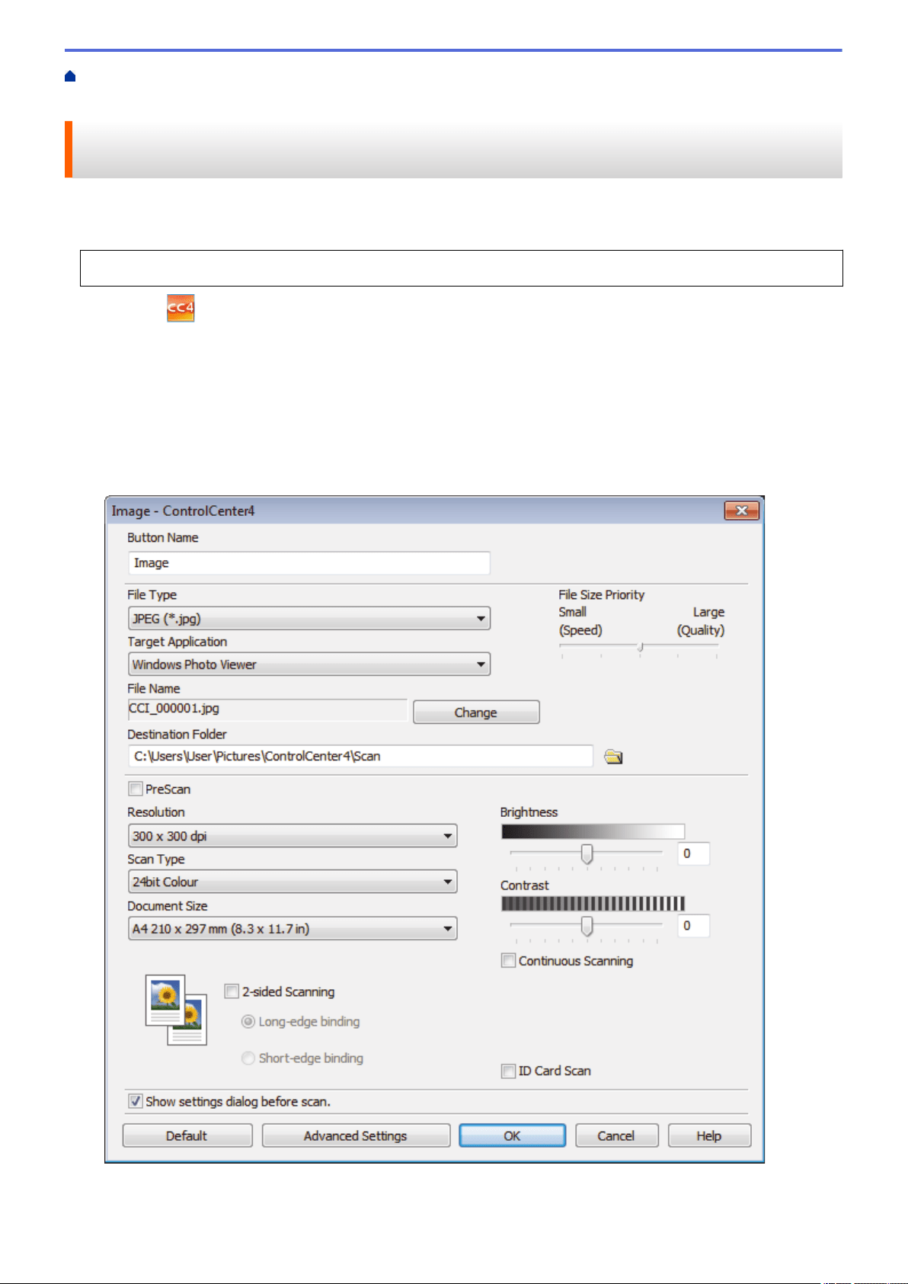The width and height of the screenshot is (908, 1284).
Task: Click the Brightness gradient bar
Action: [x=593, y=831]
